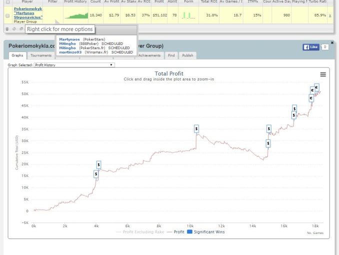The width and height of the screenshot is (339, 255).
Task: Click the green Form bar chart
Action: coord(188,16)
